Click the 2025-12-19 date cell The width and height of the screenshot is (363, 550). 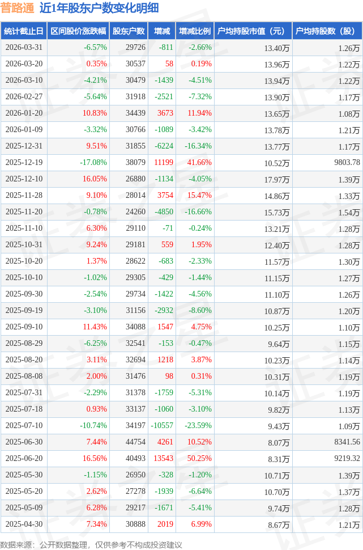[23, 163]
